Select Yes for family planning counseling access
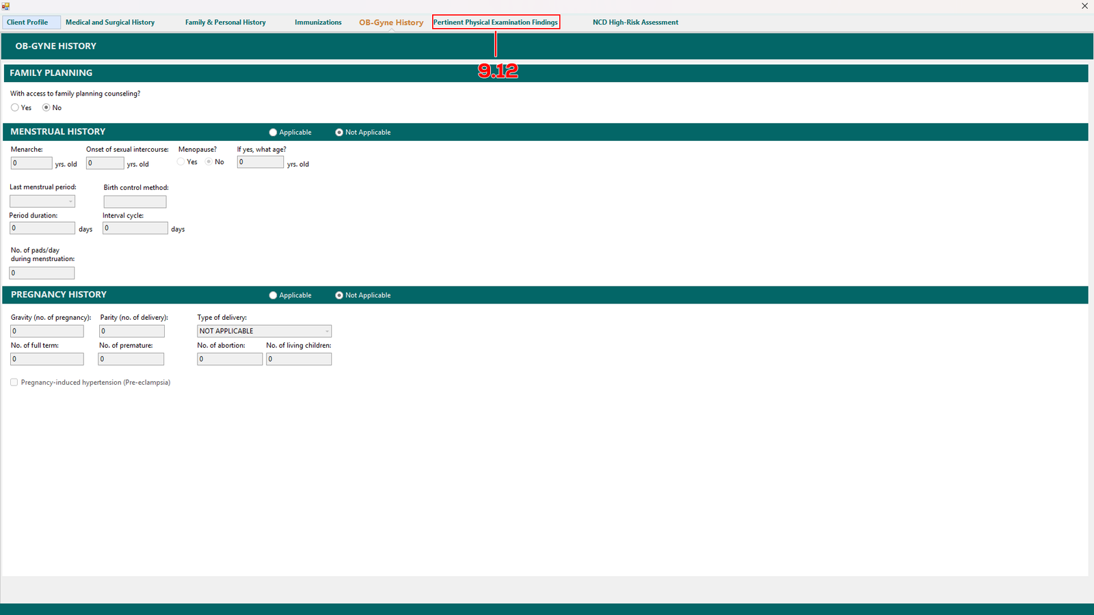Screen dimensions: 1094x615 click(x=15, y=108)
